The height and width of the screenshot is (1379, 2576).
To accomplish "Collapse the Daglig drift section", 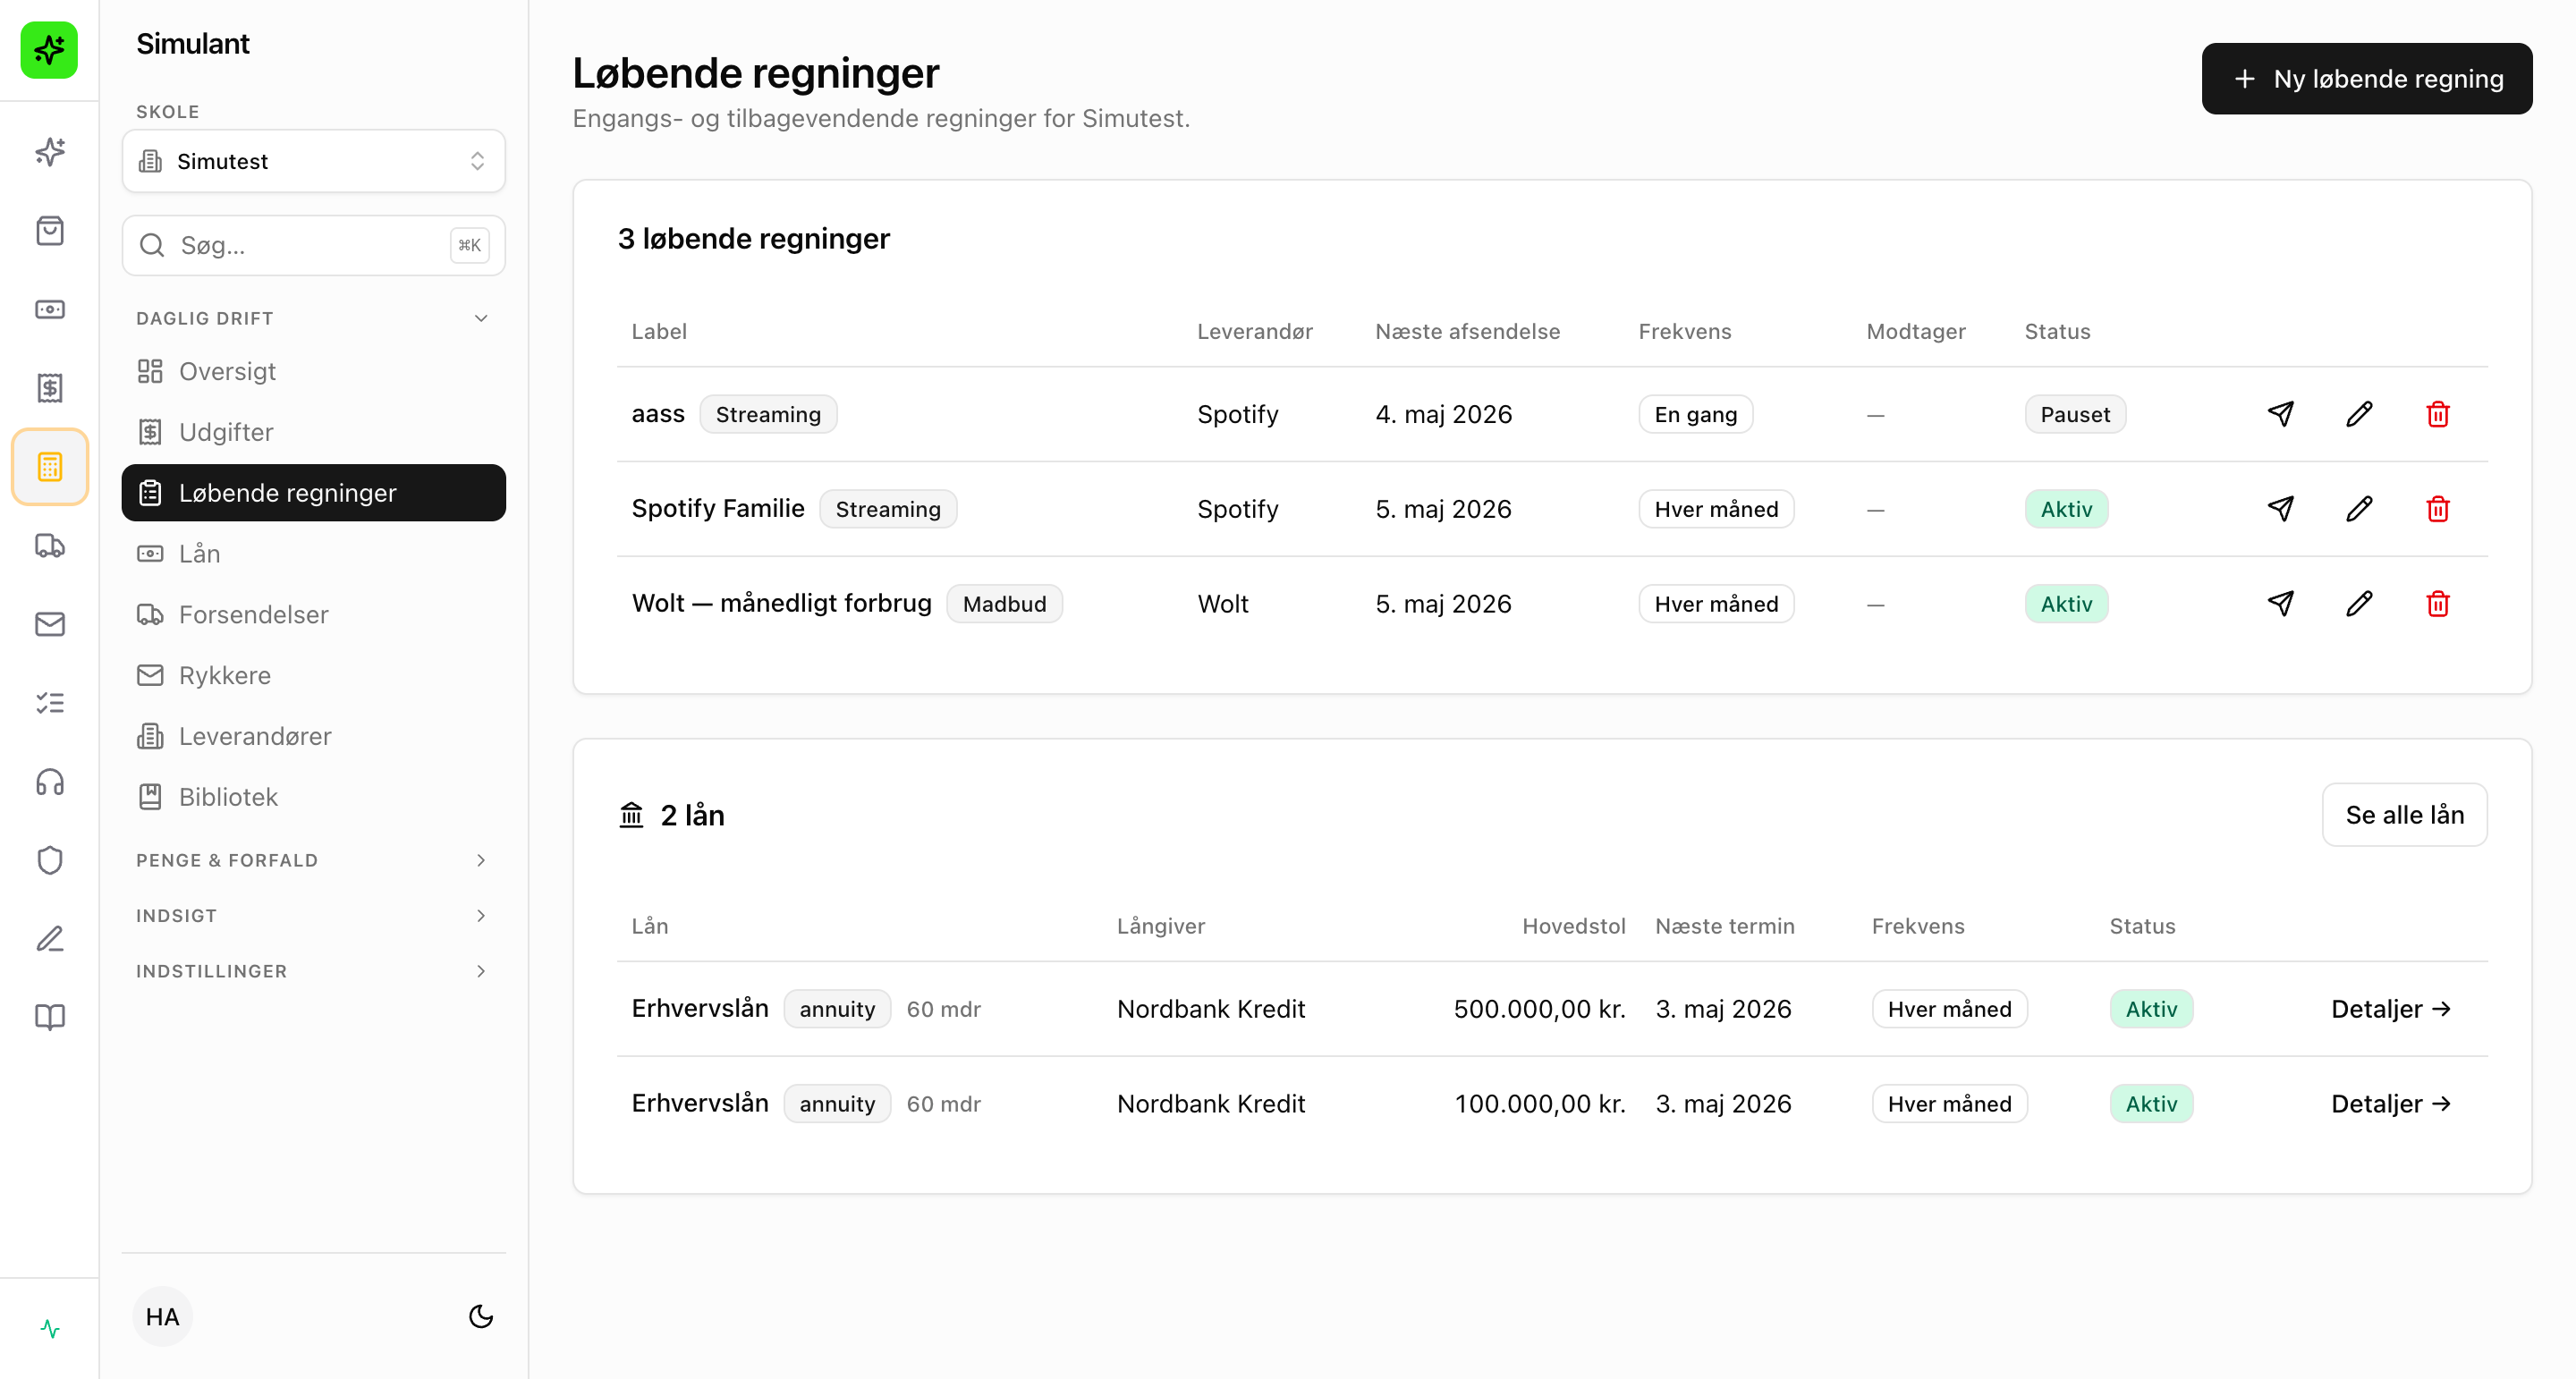I will tap(314, 318).
